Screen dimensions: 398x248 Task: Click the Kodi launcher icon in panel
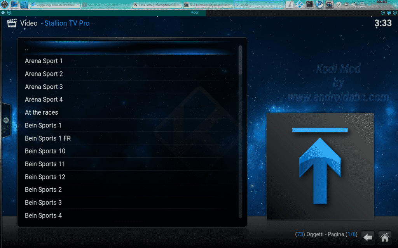point(300,4)
